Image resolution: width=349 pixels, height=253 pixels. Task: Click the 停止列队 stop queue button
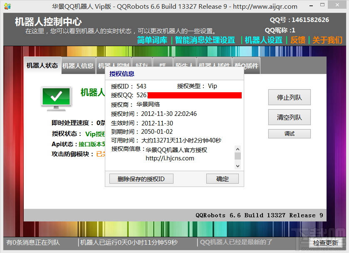289,97
